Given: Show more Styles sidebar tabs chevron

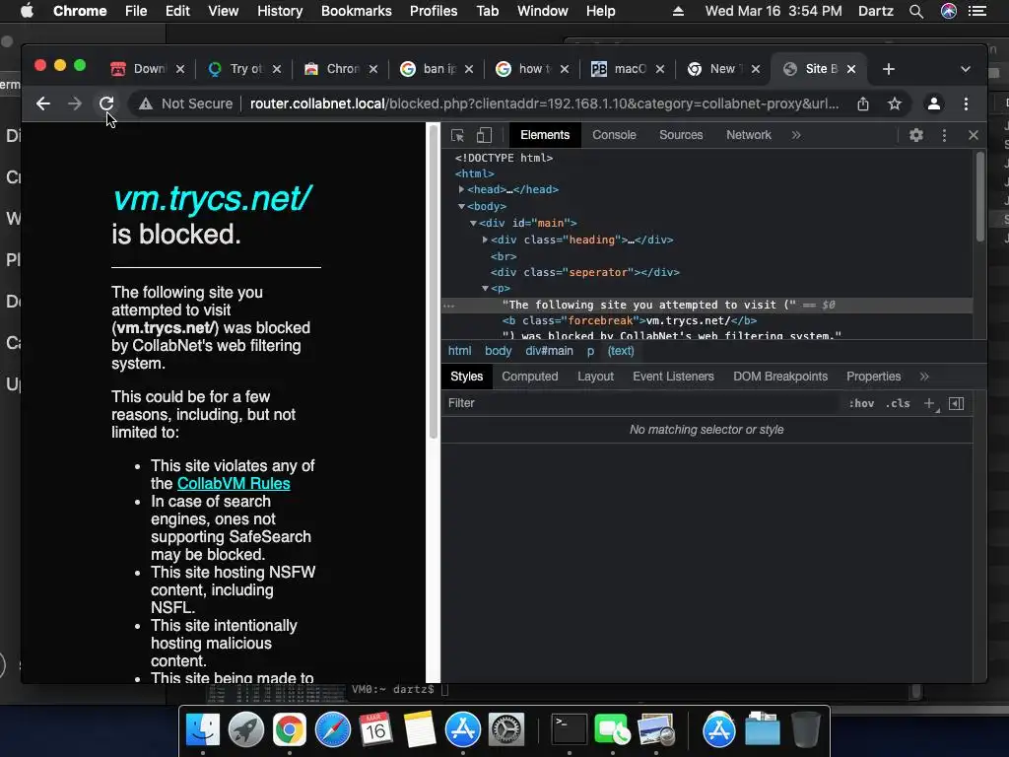Looking at the screenshot, I should [x=924, y=377].
